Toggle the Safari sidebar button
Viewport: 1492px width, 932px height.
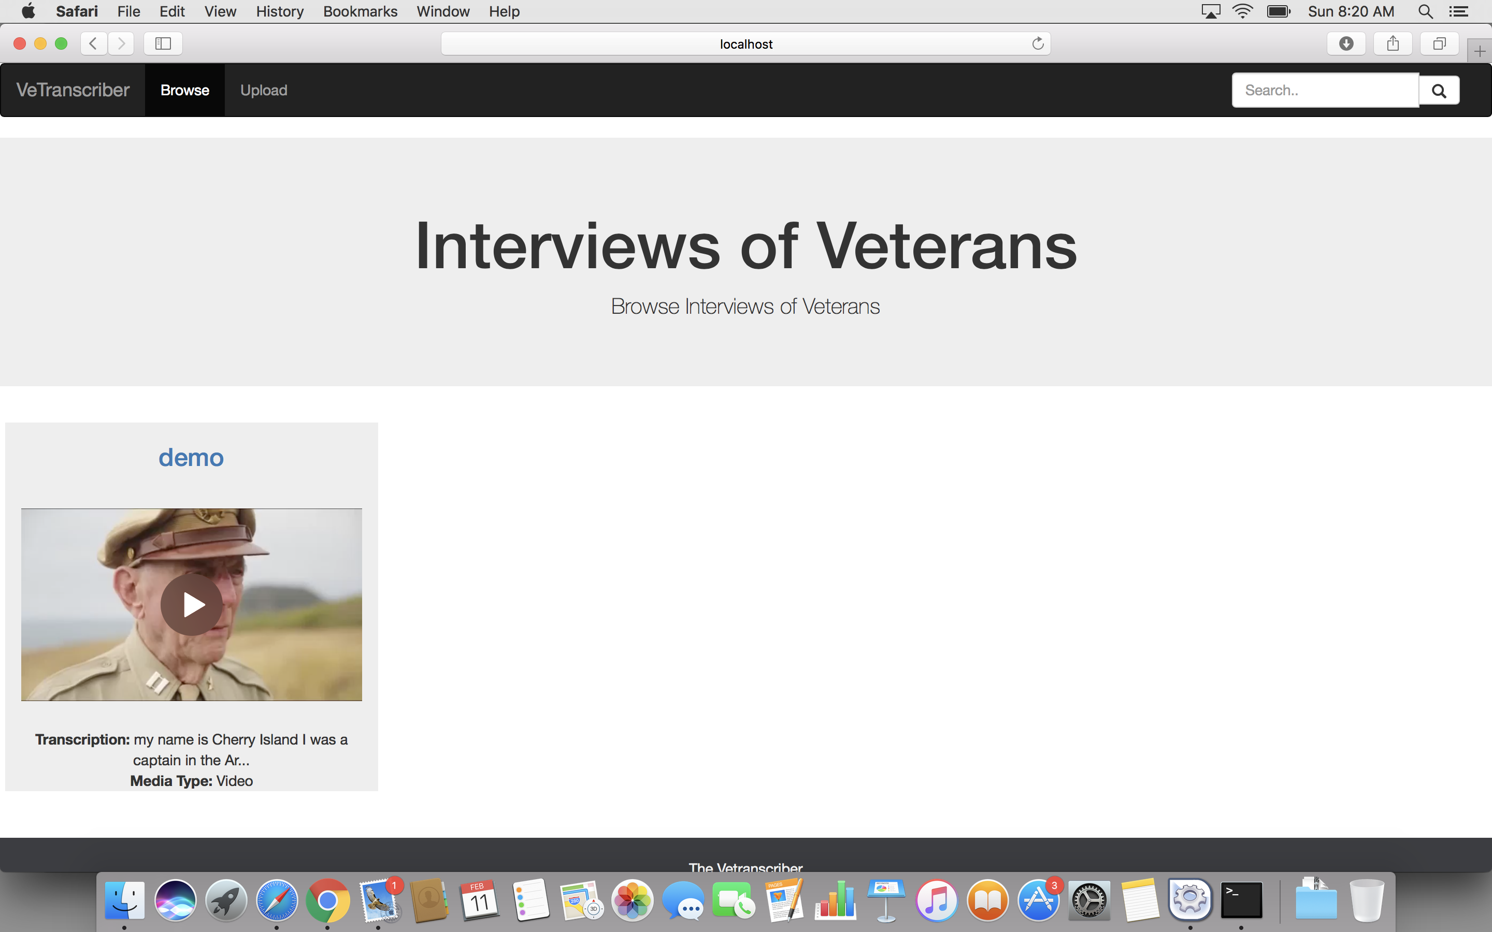click(163, 44)
